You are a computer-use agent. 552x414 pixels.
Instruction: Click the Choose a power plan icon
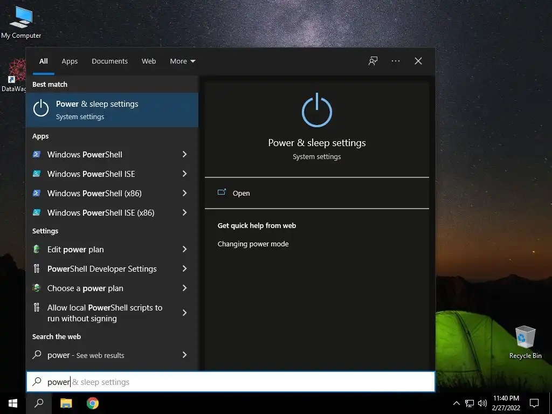click(37, 288)
